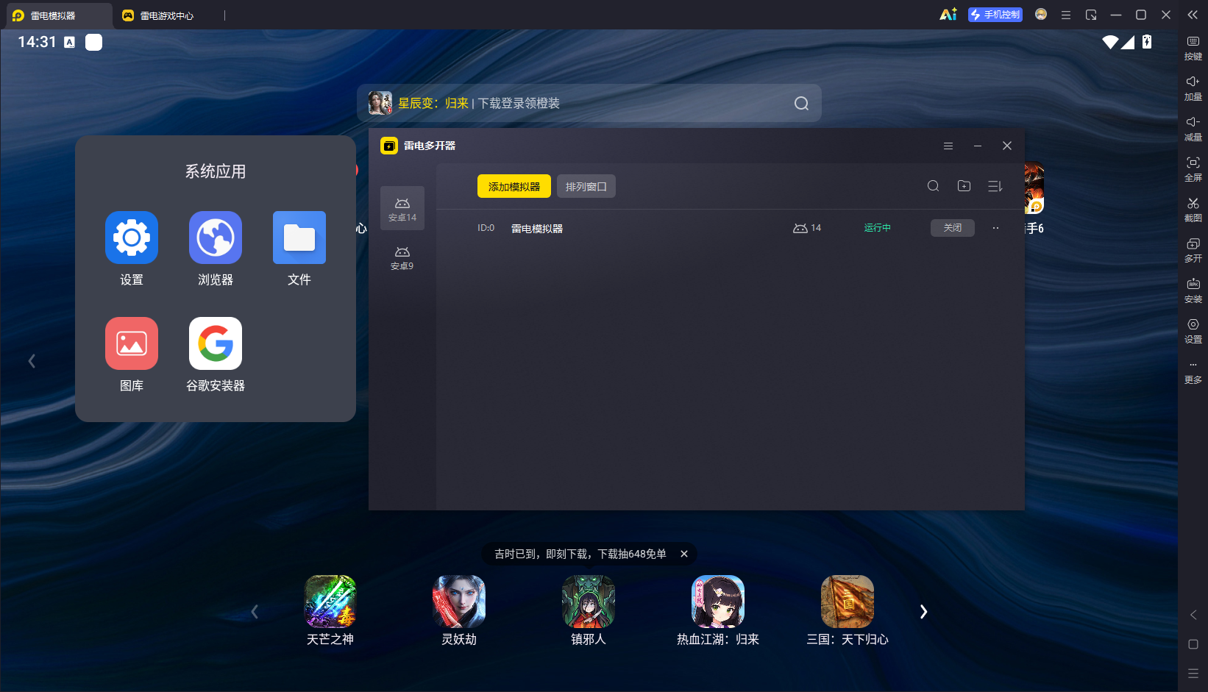Click the 运行中 status text

tap(878, 228)
